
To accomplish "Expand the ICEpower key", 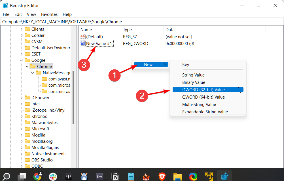I will point(22,98).
